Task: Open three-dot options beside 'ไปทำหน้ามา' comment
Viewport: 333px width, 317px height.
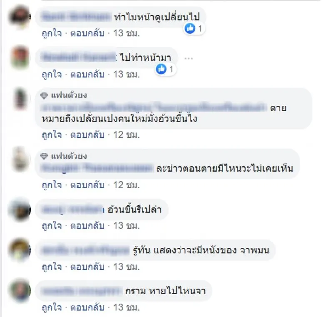Action: point(189,58)
